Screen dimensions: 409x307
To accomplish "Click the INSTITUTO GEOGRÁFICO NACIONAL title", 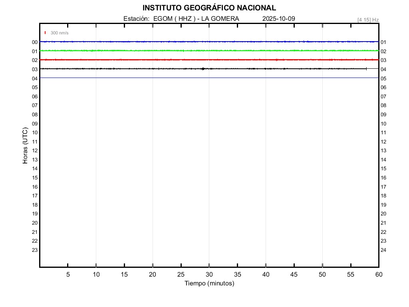I will (209, 8).
